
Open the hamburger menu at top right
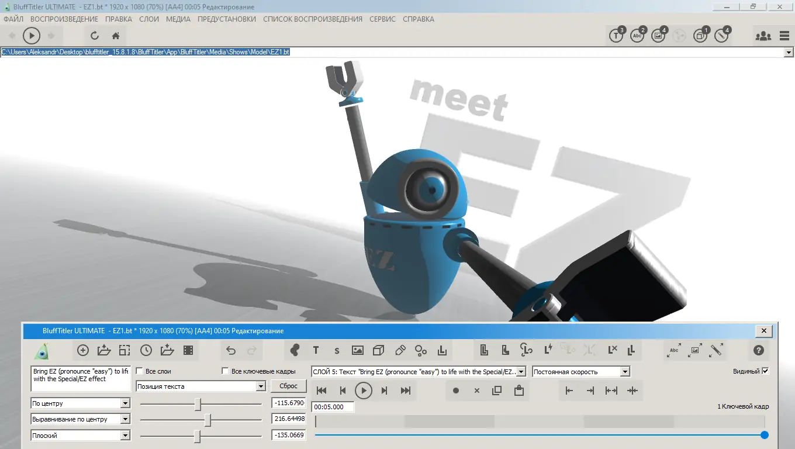[x=784, y=36]
